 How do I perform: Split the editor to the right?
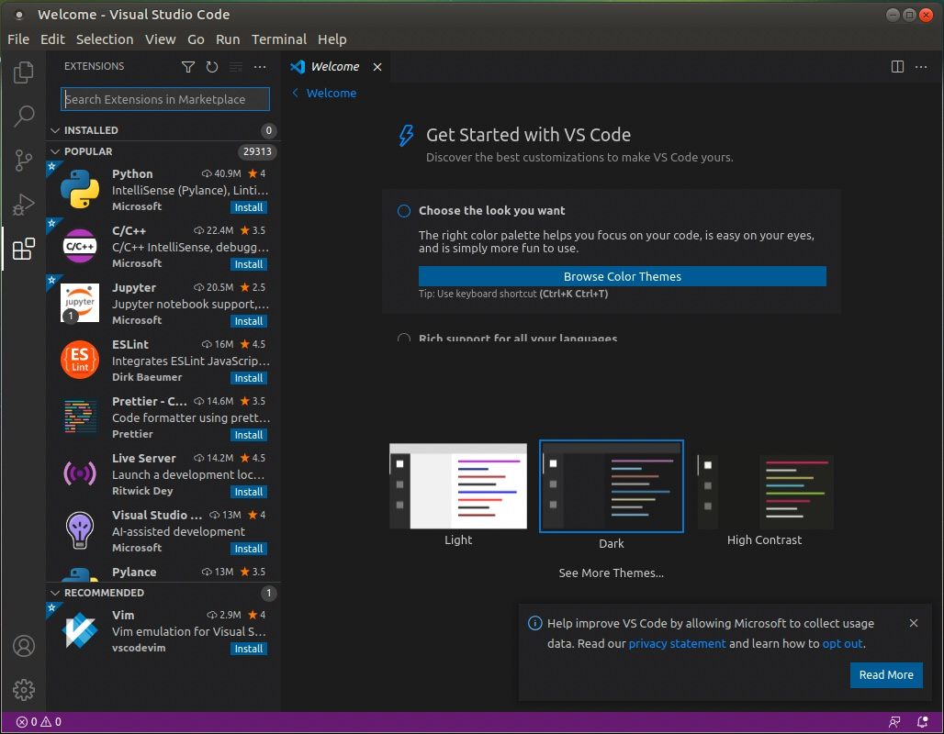click(x=897, y=67)
